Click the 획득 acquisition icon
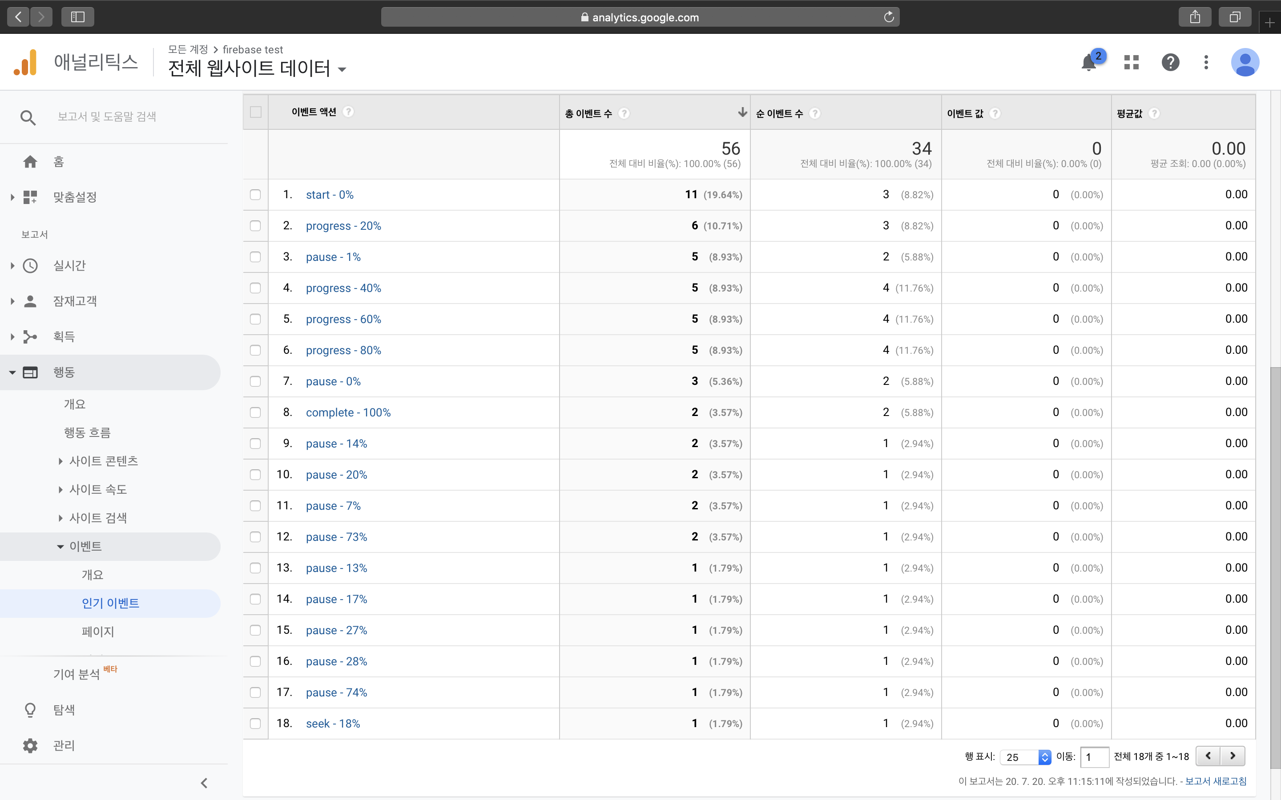This screenshot has height=800, width=1281. 30,336
